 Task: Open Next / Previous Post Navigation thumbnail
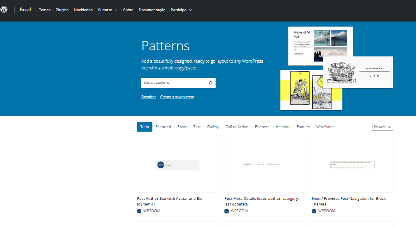pos(352,165)
